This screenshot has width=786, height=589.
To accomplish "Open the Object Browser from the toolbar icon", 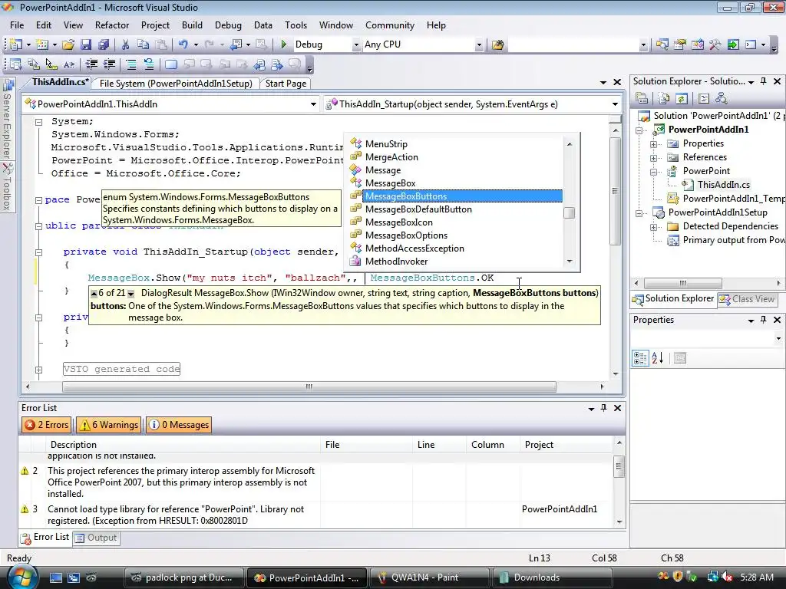I will (x=697, y=44).
